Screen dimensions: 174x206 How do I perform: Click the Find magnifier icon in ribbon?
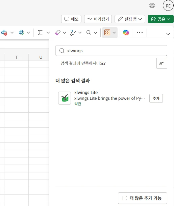tap(89, 33)
